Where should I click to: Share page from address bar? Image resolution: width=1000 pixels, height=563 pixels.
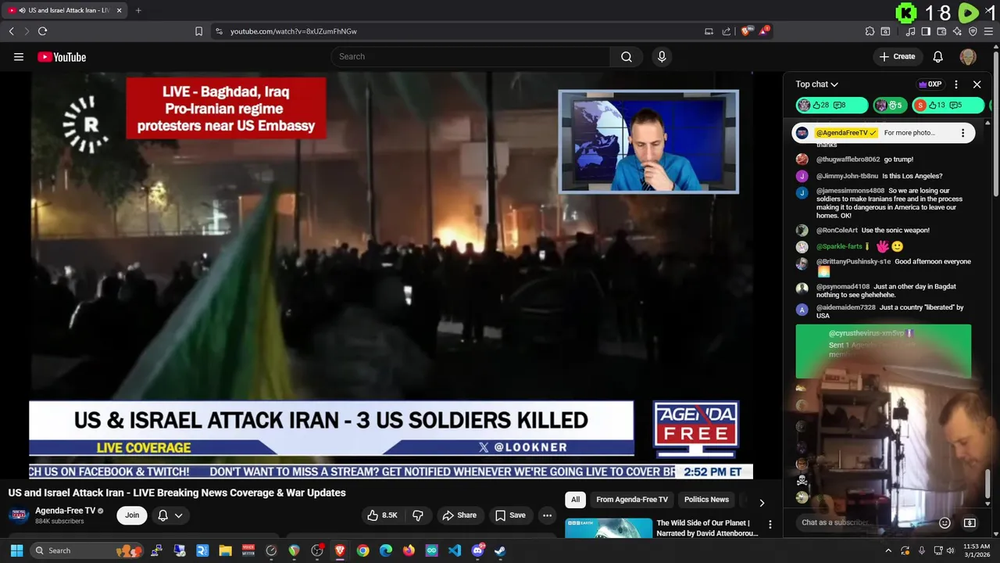(727, 31)
